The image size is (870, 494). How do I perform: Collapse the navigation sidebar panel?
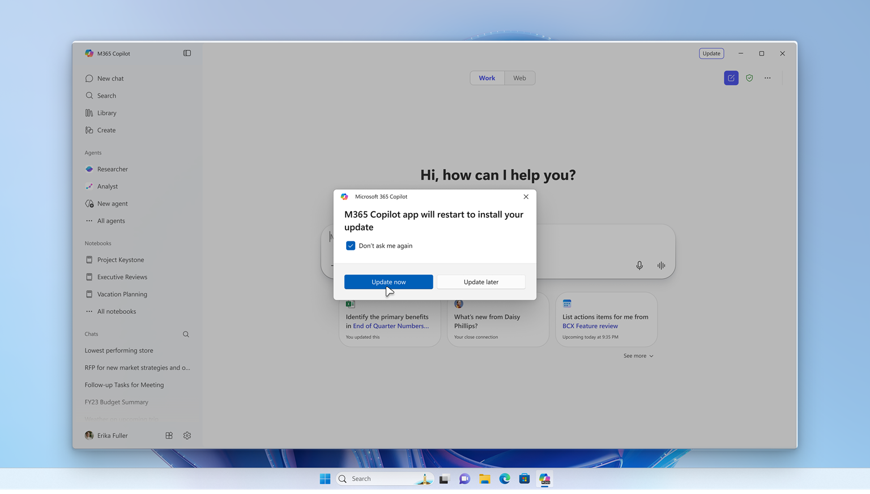pyautogui.click(x=187, y=53)
